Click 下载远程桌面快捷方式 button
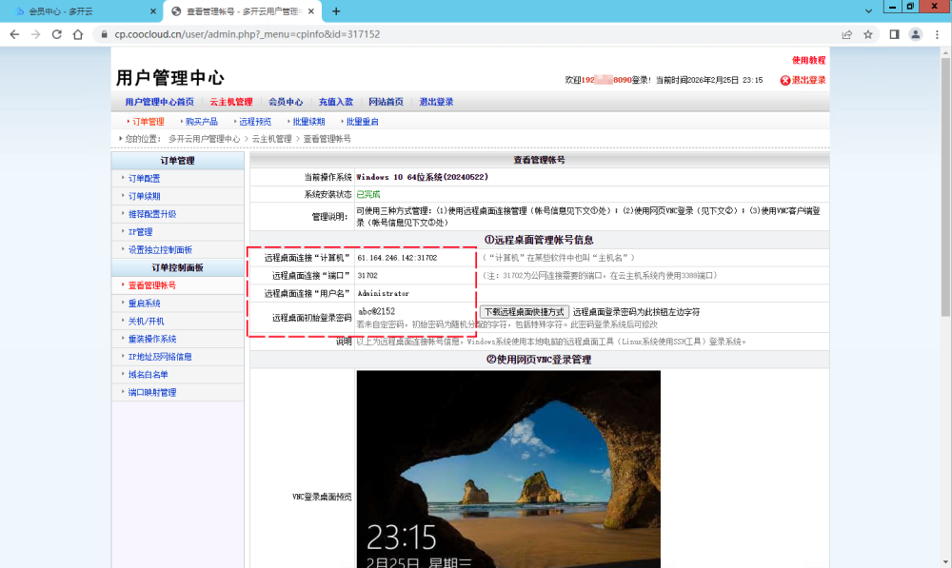The image size is (952, 568). [x=524, y=312]
